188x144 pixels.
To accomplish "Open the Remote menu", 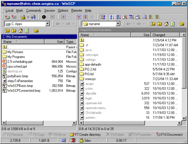I will 77,10.
